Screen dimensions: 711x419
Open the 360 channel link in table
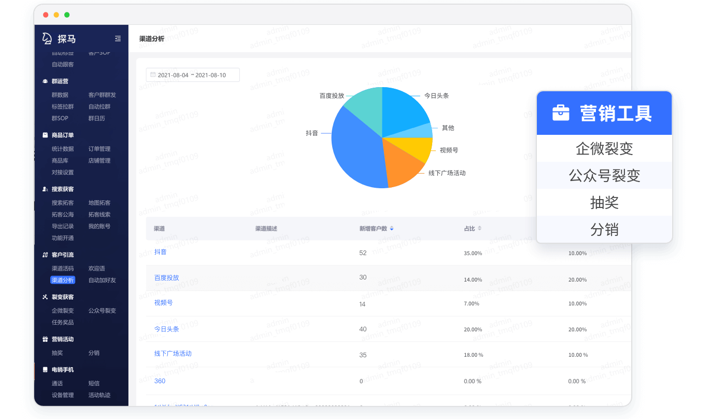point(160,381)
